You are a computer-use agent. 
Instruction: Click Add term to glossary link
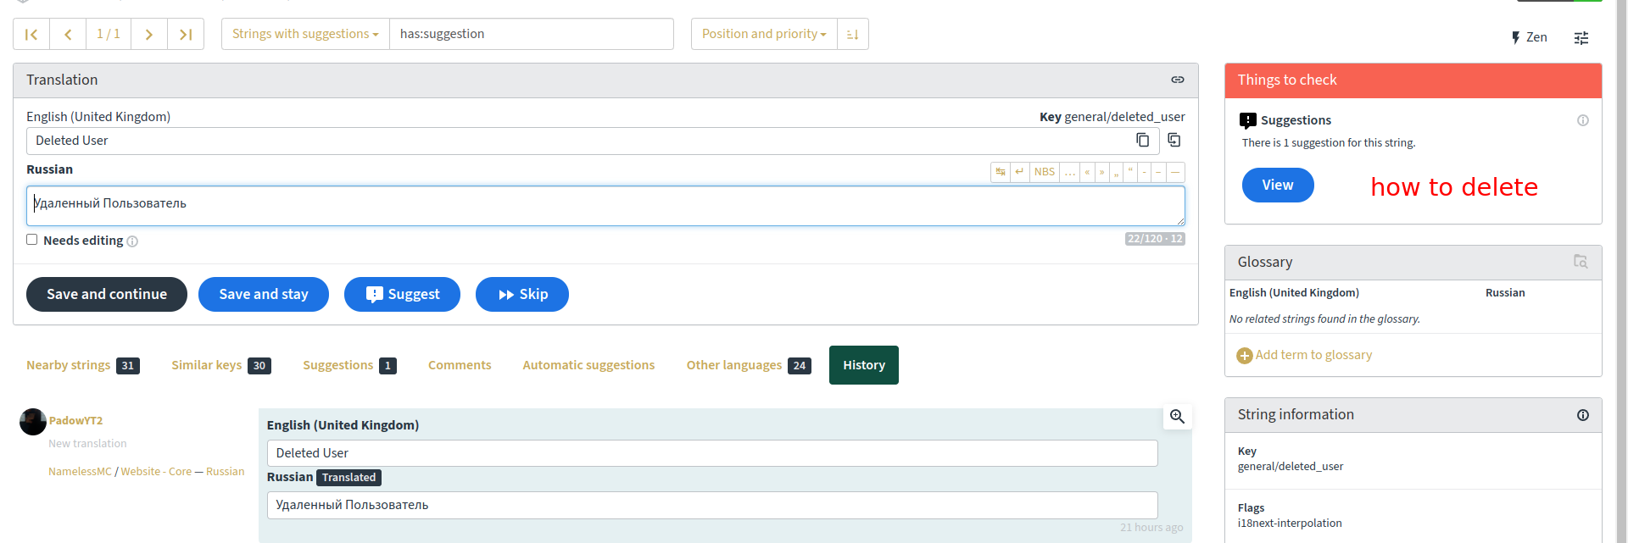pyautogui.click(x=1313, y=355)
